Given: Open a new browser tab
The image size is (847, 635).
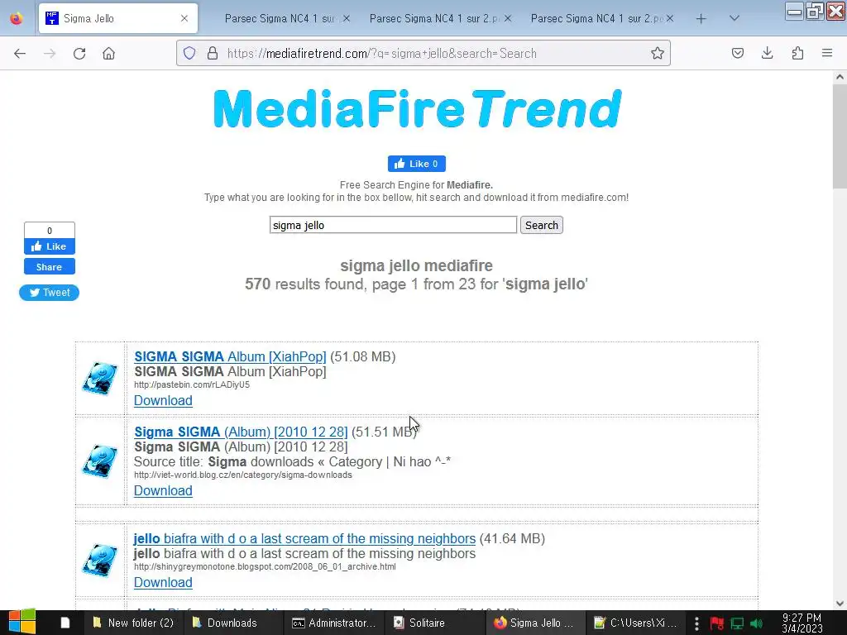Looking at the screenshot, I should (x=701, y=19).
